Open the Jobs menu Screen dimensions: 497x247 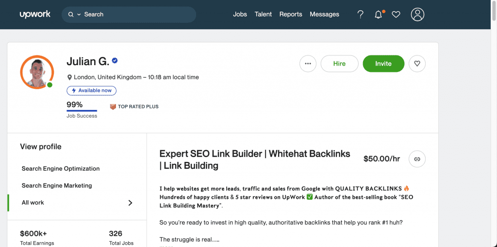click(x=240, y=14)
